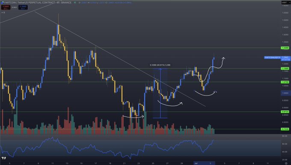
Task: Open the chart settings gear at bottom right
Action: (x=286, y=163)
